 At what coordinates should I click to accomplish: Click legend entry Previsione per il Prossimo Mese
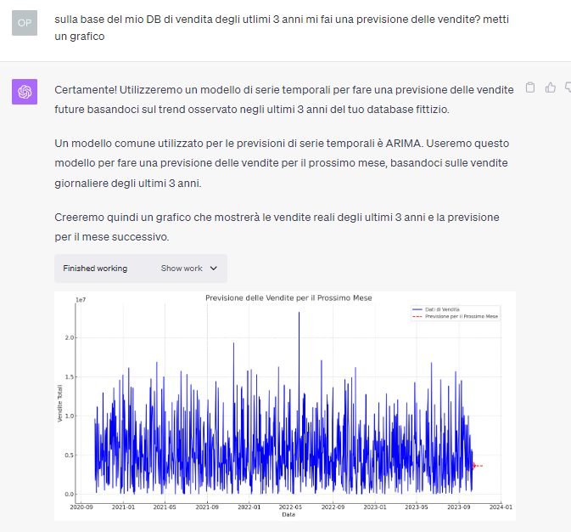click(x=456, y=316)
